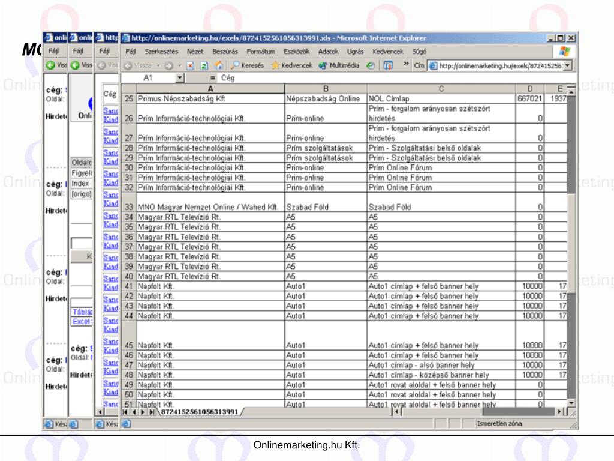Screen dimensions: 614x461
Task: Click the History icon after Multimédia
Action: 371,66
